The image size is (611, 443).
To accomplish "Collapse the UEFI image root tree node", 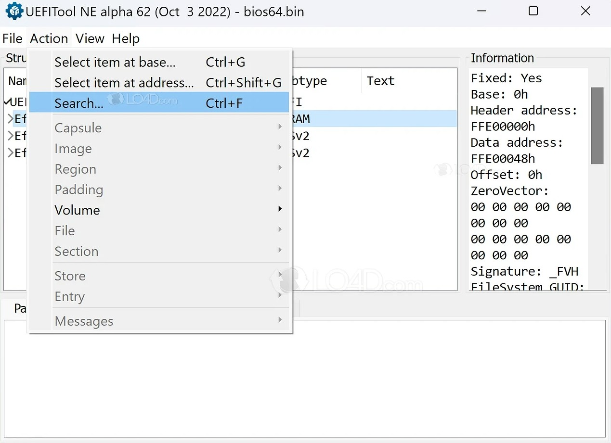I will click(x=7, y=102).
